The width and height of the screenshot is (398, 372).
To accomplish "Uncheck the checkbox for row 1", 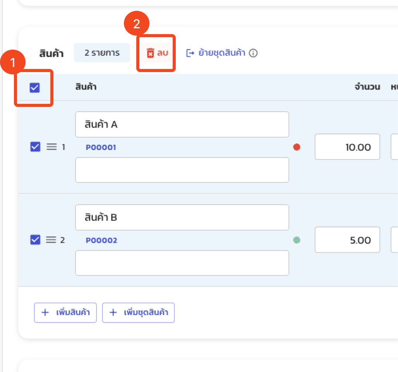I will coord(35,147).
